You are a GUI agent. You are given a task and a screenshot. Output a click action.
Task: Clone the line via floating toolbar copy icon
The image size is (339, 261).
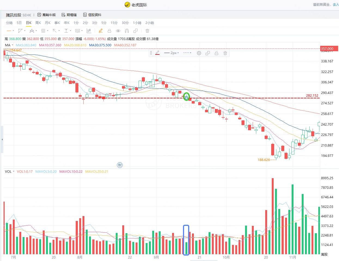point(208,53)
